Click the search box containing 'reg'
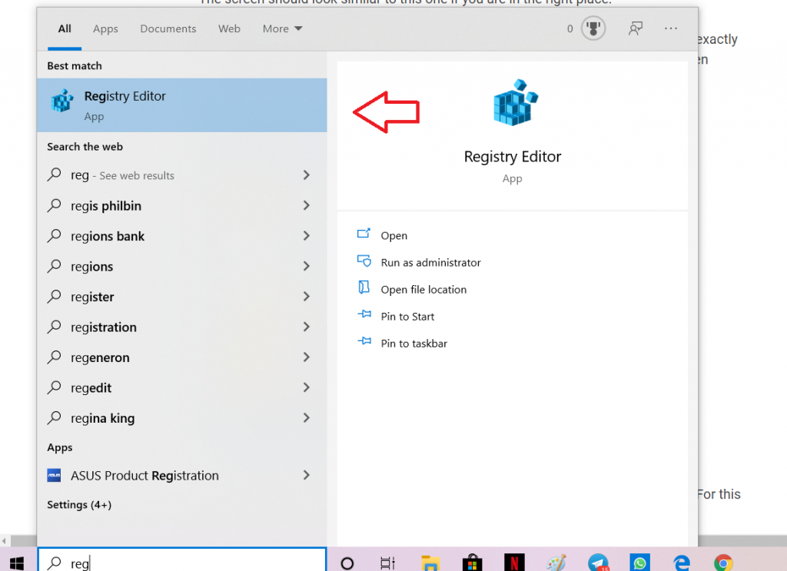 pyautogui.click(x=181, y=559)
